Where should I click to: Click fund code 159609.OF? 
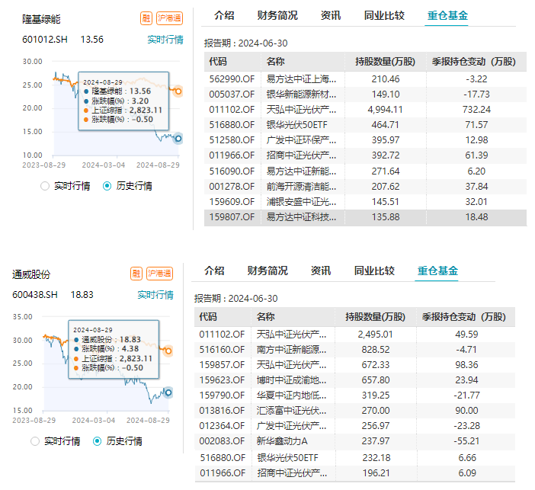(x=232, y=202)
